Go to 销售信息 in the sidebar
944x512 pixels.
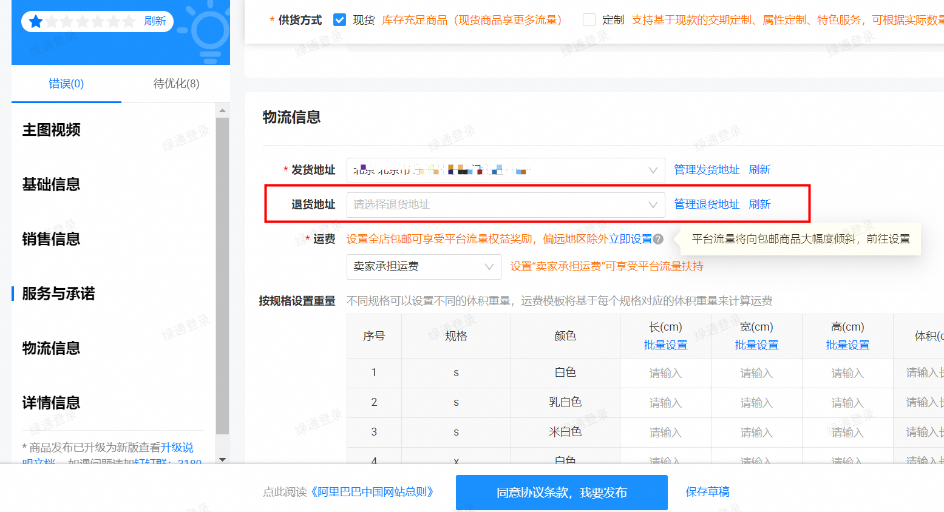52,239
